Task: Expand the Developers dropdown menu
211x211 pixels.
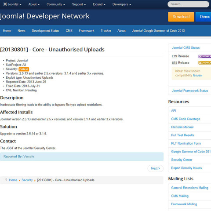Action: point(122,4)
